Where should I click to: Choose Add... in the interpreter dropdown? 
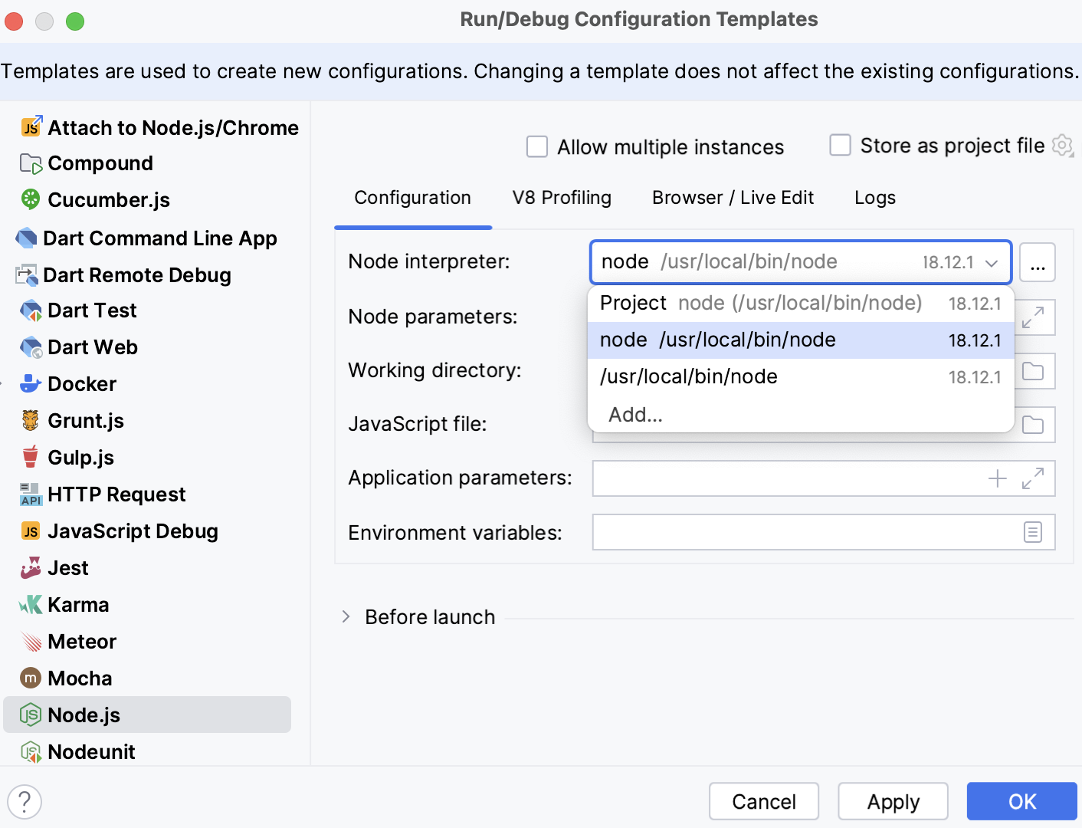(x=635, y=414)
